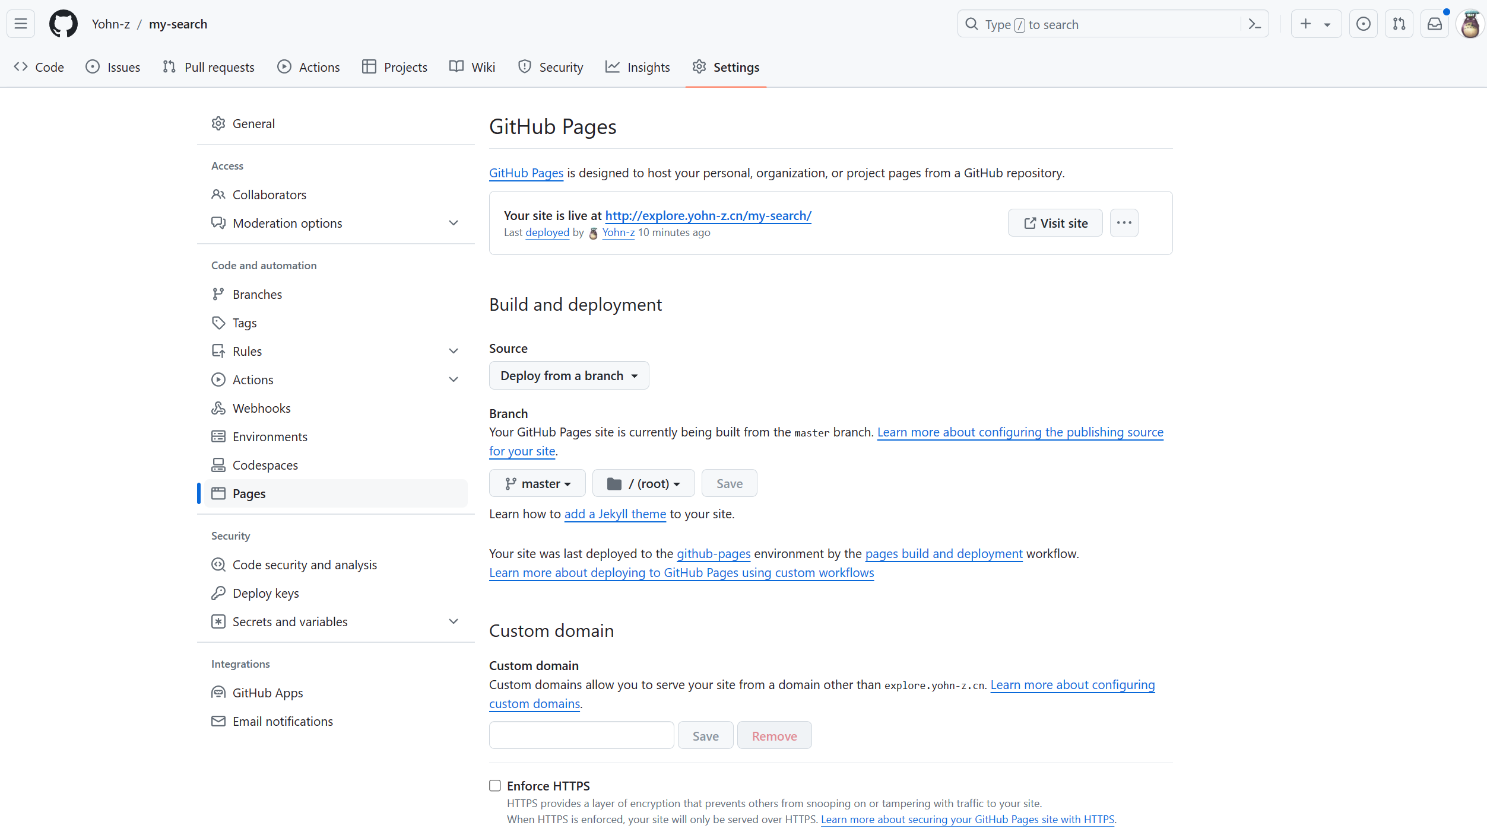
Task: Click the Webhooks icon in sidebar
Action: tap(218, 408)
